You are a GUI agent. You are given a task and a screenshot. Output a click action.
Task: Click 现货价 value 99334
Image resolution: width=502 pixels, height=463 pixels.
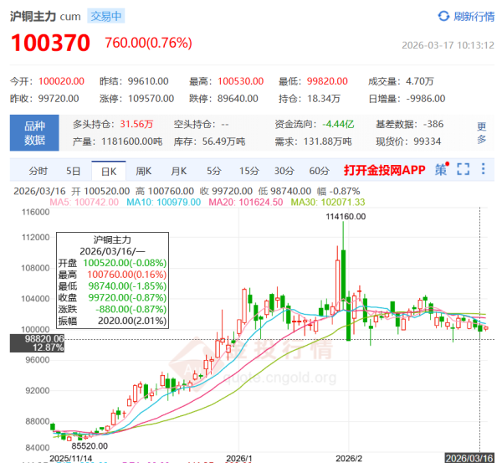coord(427,141)
